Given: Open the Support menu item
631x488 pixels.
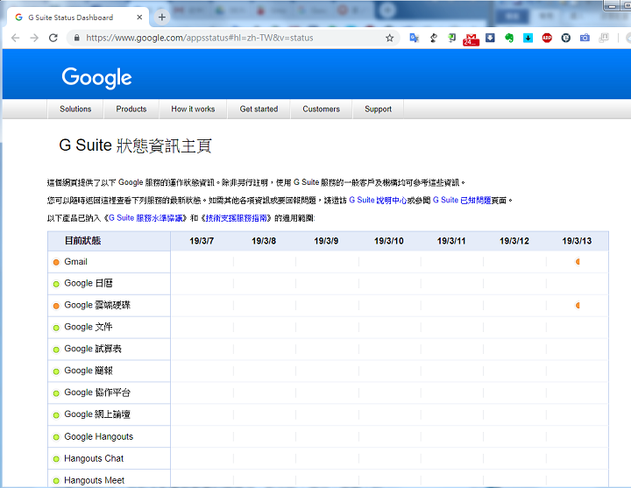Looking at the screenshot, I should click(378, 109).
